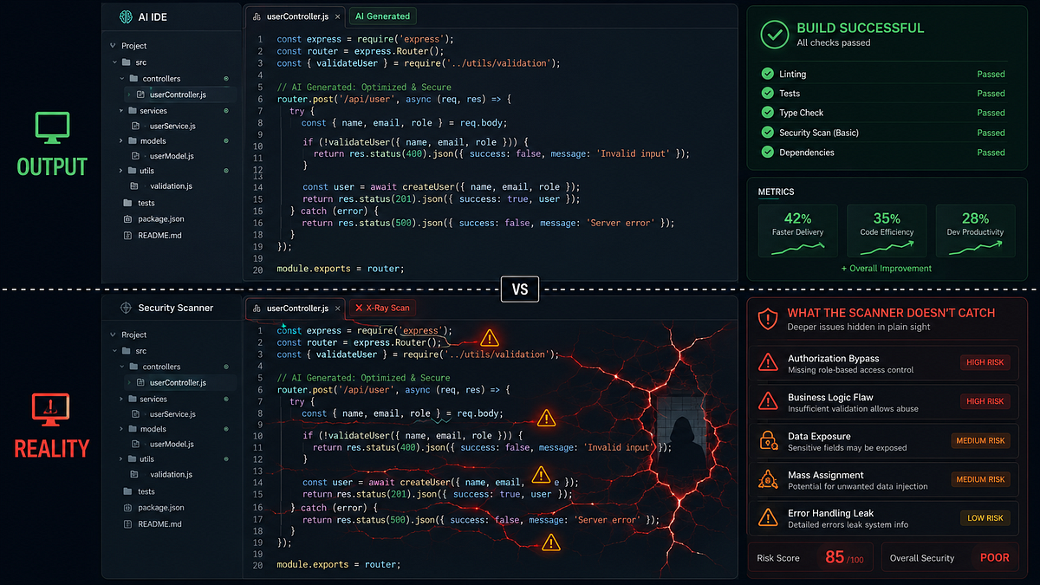Click 'Passed' status on the Linting row
This screenshot has height=585, width=1040.
click(x=991, y=75)
